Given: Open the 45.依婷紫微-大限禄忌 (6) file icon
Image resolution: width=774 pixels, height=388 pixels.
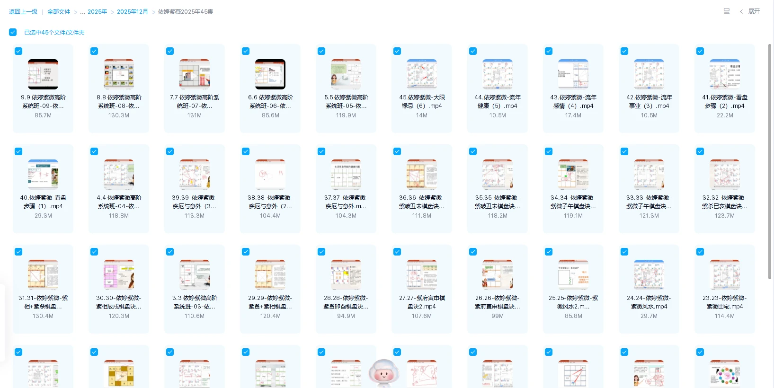Looking at the screenshot, I should pos(422,74).
